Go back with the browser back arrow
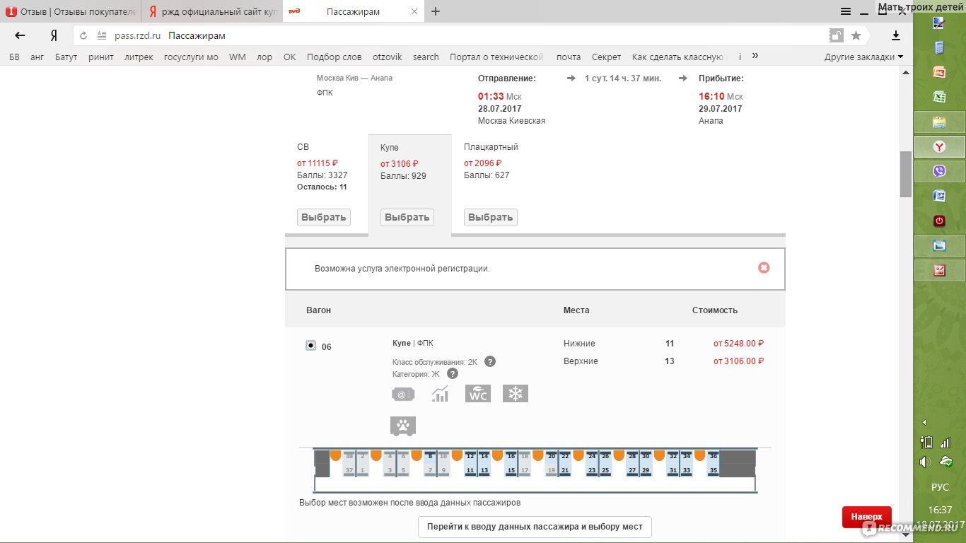The height and width of the screenshot is (543, 966). point(20,35)
